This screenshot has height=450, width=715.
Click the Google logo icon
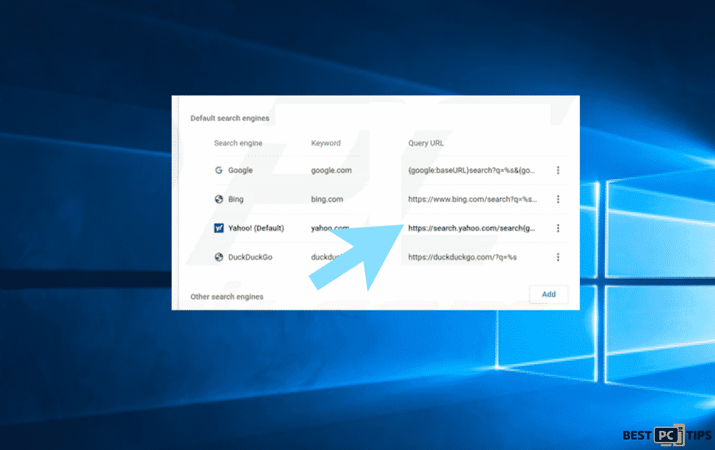point(219,170)
